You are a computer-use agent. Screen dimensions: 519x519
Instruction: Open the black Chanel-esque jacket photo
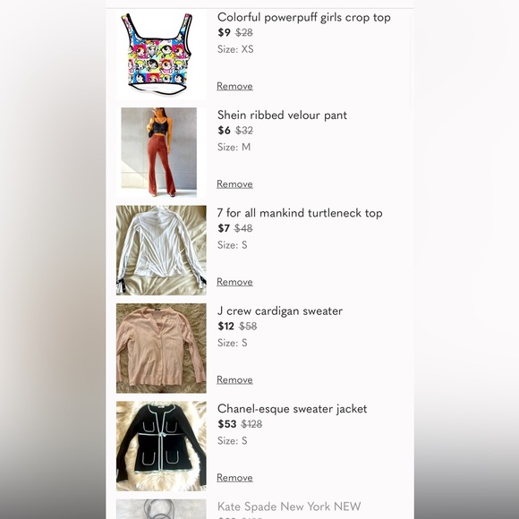[161, 447]
